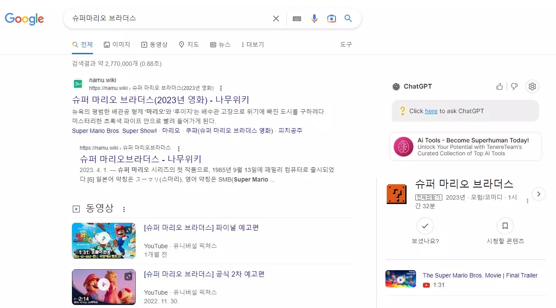Click the ChatGPT logo in the sidebar
Image resolution: width=556 pixels, height=308 pixels.
tap(396, 86)
